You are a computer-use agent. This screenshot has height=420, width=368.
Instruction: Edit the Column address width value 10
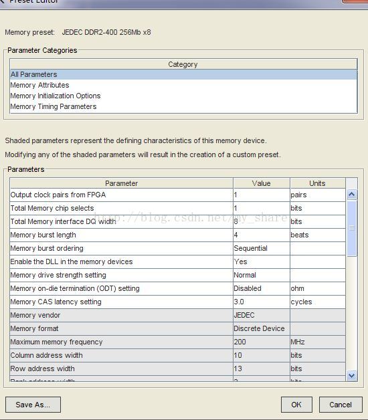[x=262, y=356]
